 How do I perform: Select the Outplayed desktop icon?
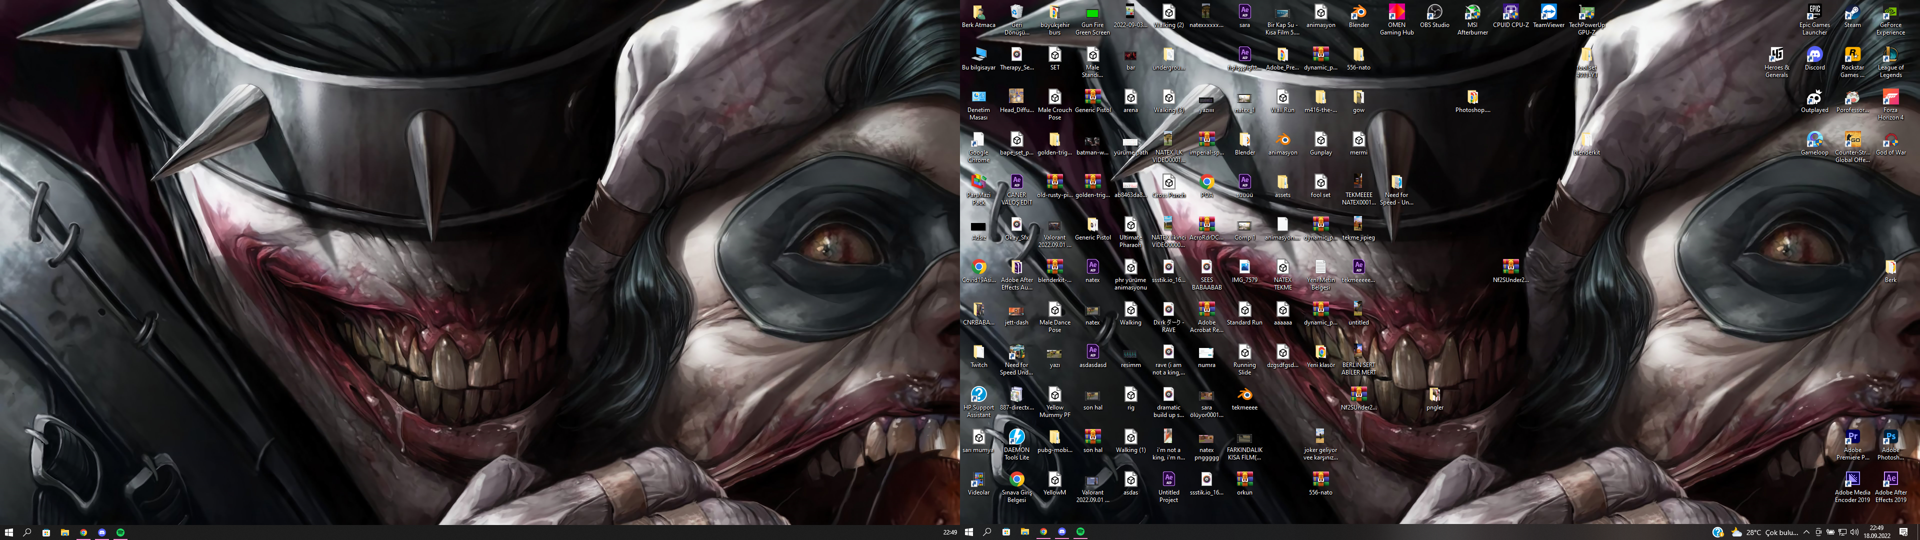1814,101
